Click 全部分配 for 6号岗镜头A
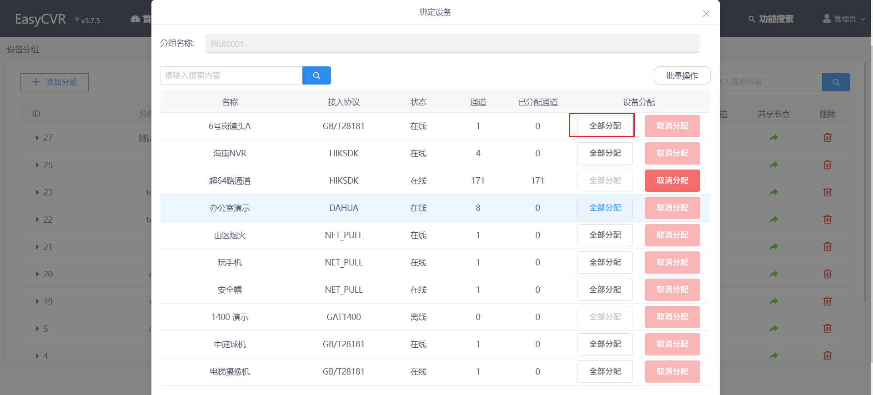873x395 pixels. pos(605,126)
